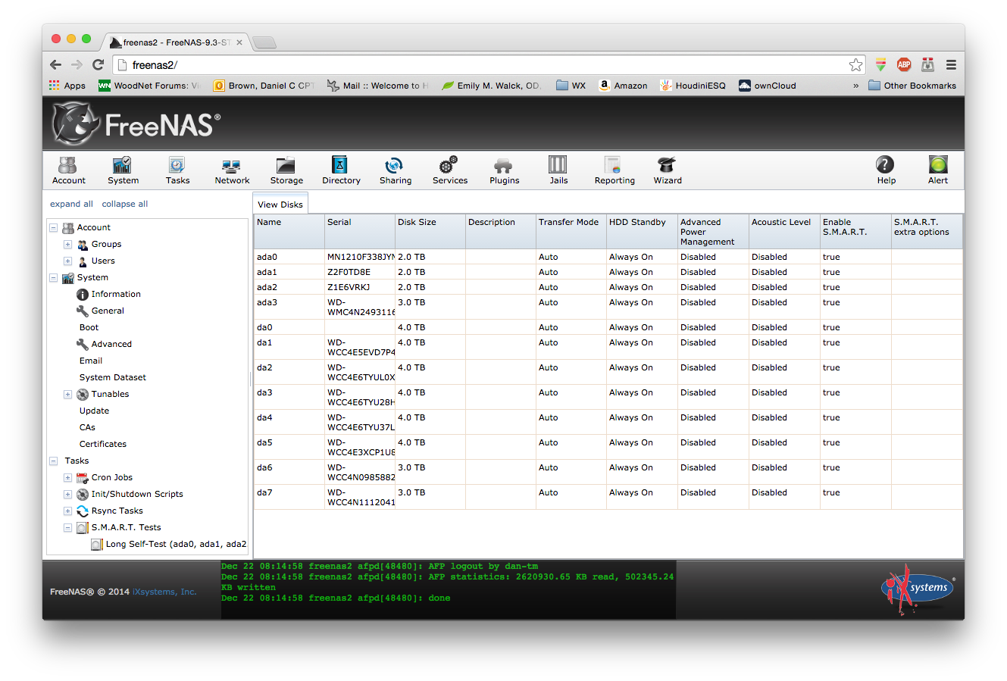
Task: Open the ownCloud bookmark
Action: (768, 86)
